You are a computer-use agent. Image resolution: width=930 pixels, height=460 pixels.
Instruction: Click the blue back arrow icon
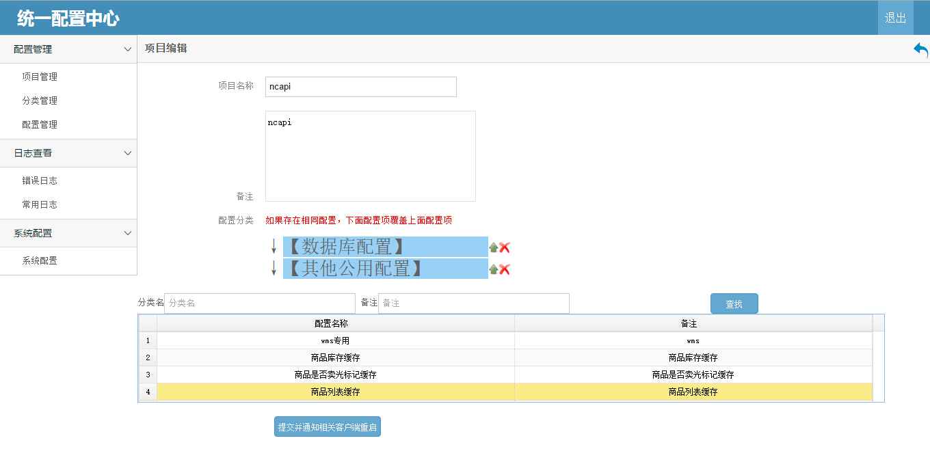click(x=920, y=50)
